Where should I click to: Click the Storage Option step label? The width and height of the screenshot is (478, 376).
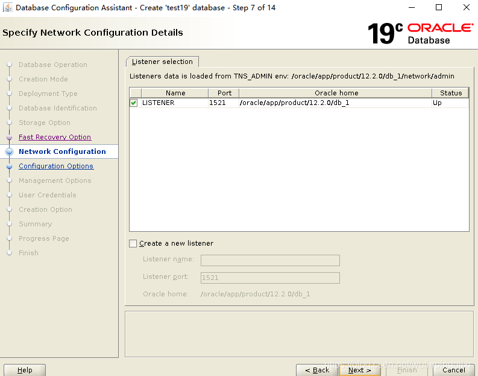pyautogui.click(x=45, y=123)
